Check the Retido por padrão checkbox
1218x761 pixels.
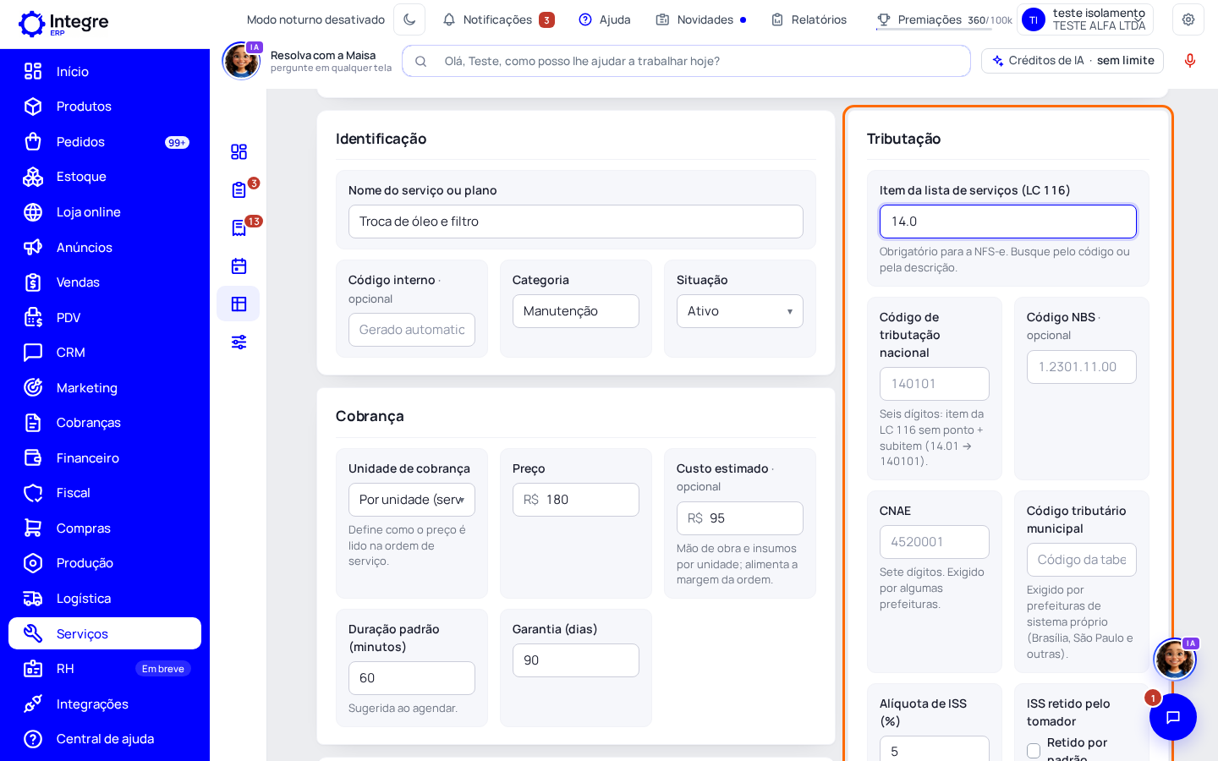(x=1034, y=751)
